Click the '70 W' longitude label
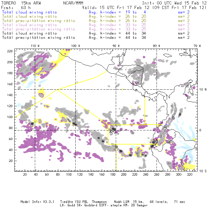Screen dimensions: 208x208 tap(197, 46)
